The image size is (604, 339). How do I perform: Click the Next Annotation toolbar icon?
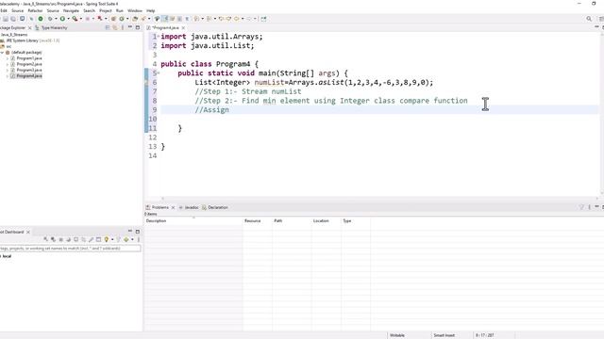196,19
